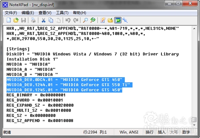Close the NoteXPad window
Screen dimensions: 200x138
[190, 4]
